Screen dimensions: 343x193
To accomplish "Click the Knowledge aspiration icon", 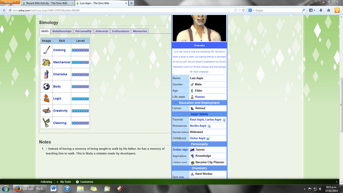I will click(x=192, y=156).
